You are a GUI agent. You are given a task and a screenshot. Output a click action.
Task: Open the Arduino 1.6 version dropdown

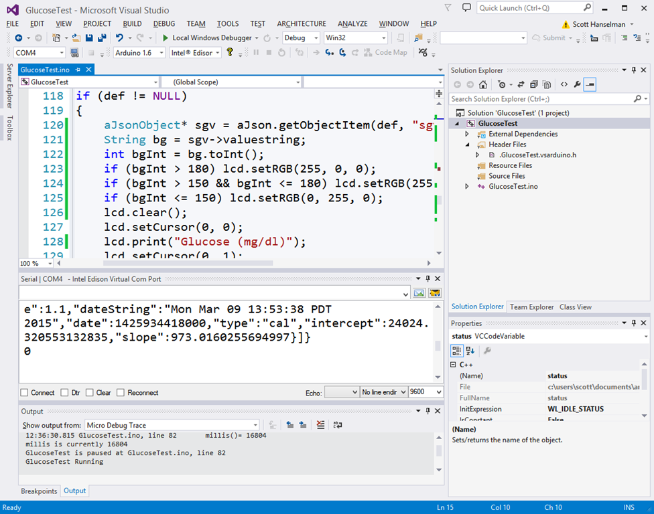161,53
